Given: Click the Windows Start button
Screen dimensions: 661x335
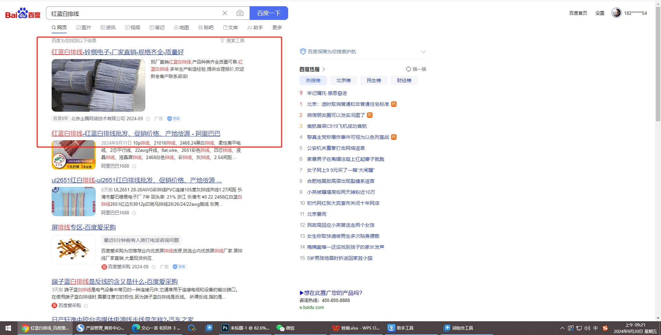Looking at the screenshot, I should click(x=8, y=328).
